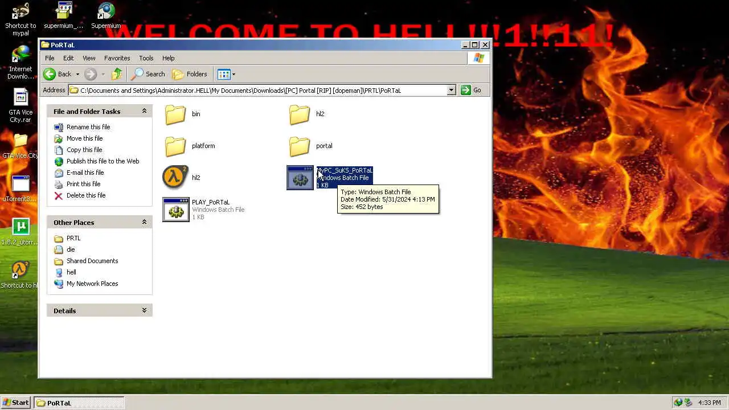The image size is (729, 410).
Task: Go to die in Other Places
Action: 71,249
